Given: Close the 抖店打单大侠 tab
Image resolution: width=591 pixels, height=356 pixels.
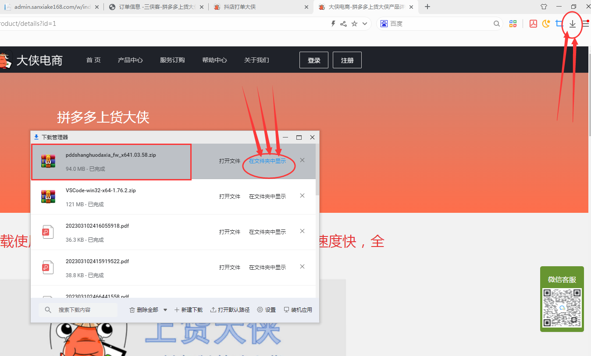Looking at the screenshot, I should pyautogui.click(x=306, y=7).
